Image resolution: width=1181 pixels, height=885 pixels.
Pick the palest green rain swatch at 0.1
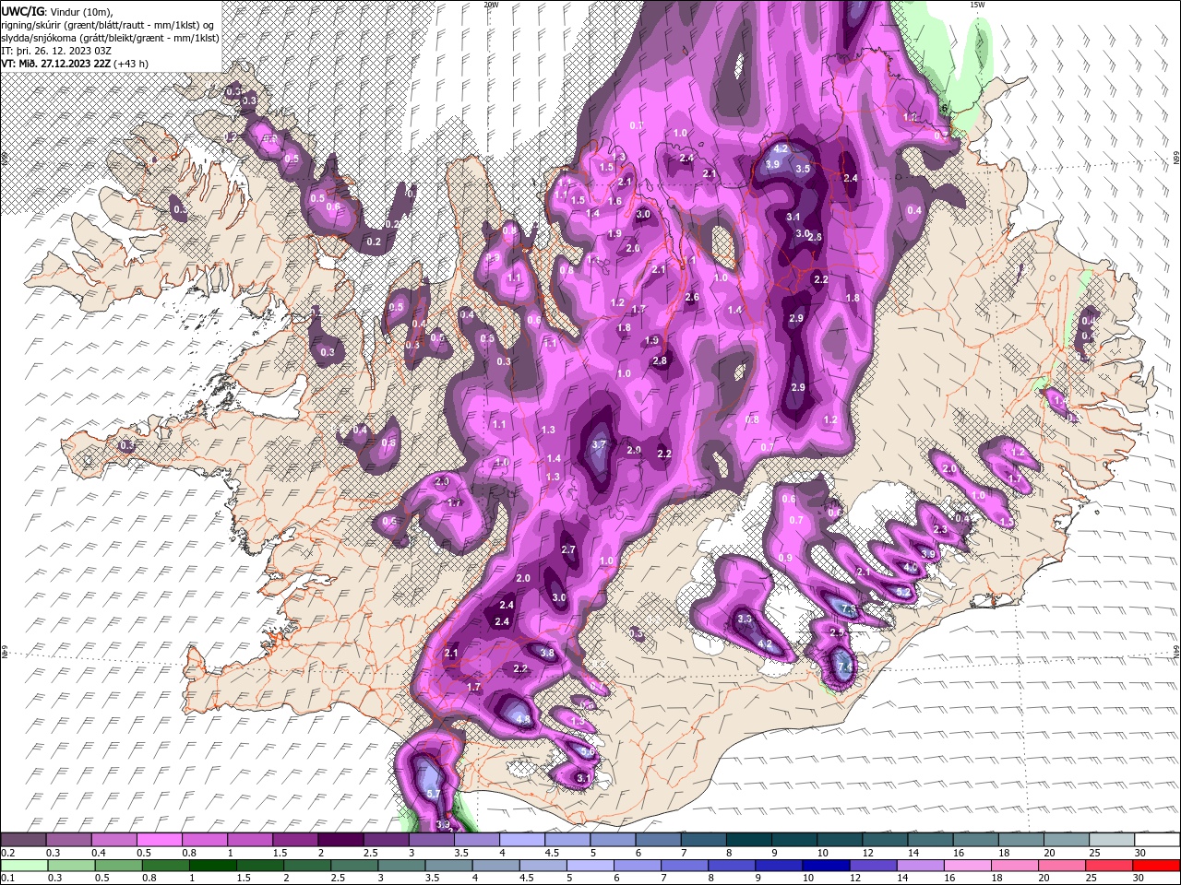tap(23, 866)
